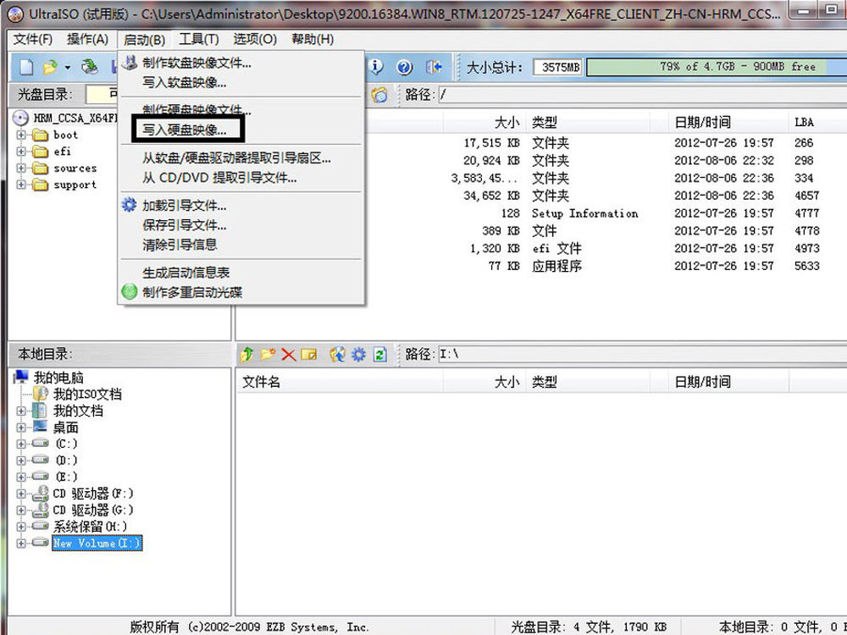The height and width of the screenshot is (635, 847).
Task: Click the local panel's up-folder arrow icon
Action: coord(247,354)
